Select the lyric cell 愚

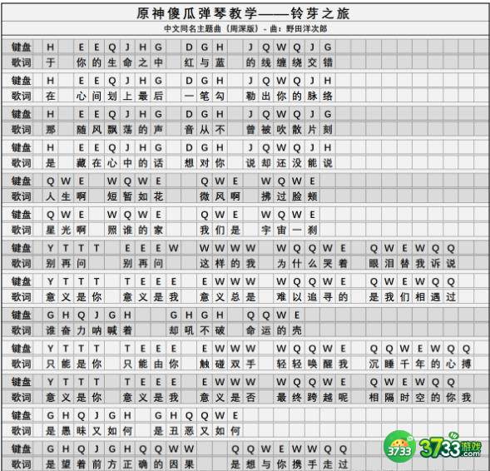66,431
